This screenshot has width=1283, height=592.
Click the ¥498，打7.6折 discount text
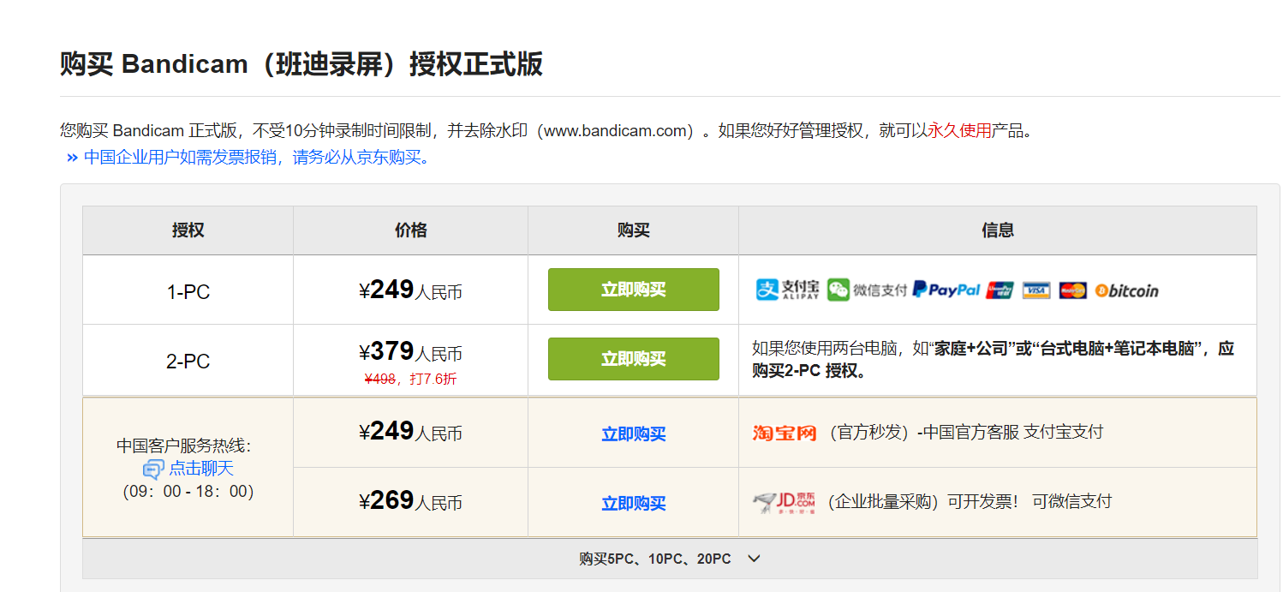(x=411, y=379)
